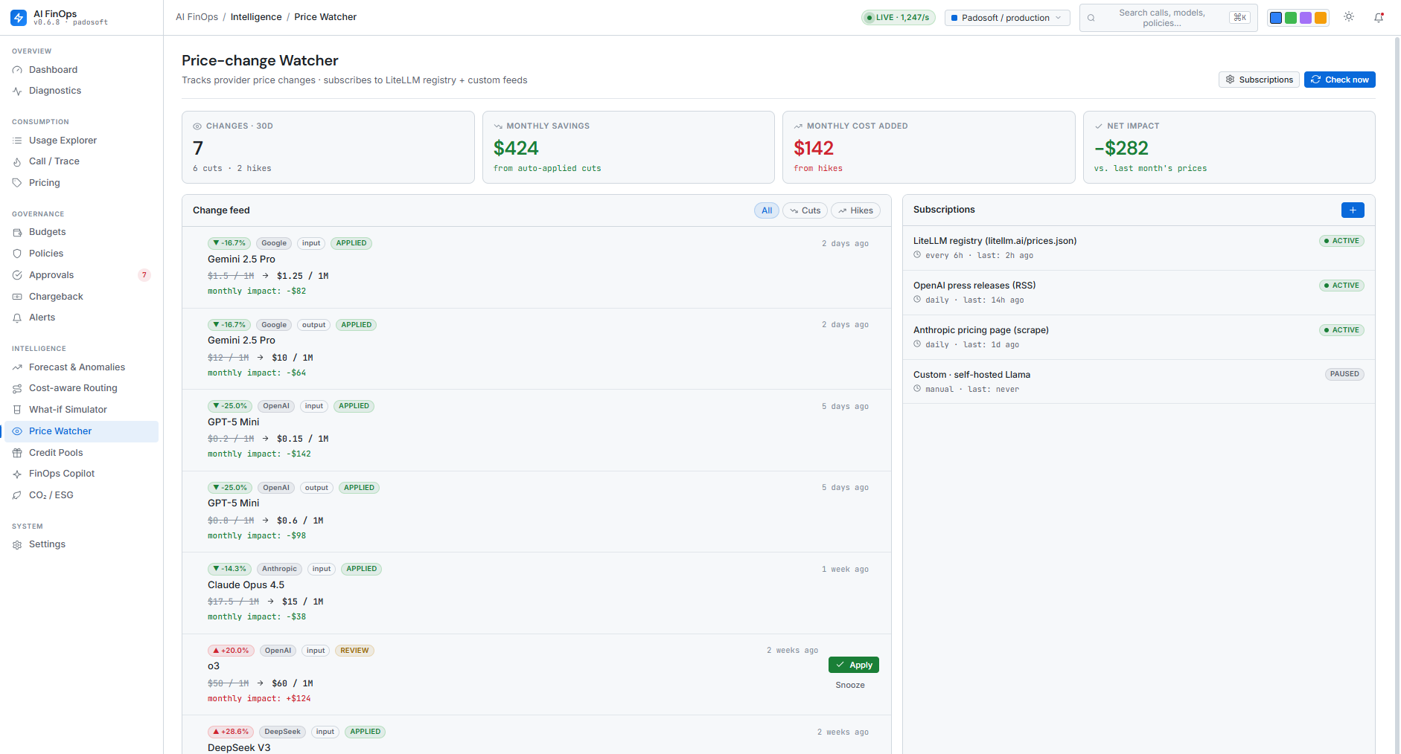Apply the o3 price hike
This screenshot has height=754, width=1401.
[x=853, y=665]
